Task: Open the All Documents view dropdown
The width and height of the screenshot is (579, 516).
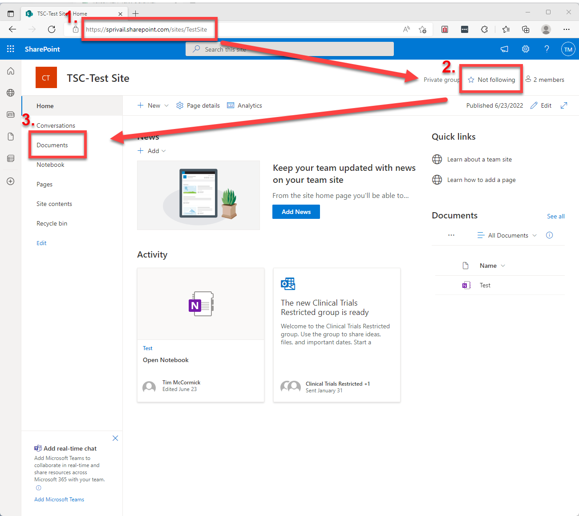Action: [507, 235]
